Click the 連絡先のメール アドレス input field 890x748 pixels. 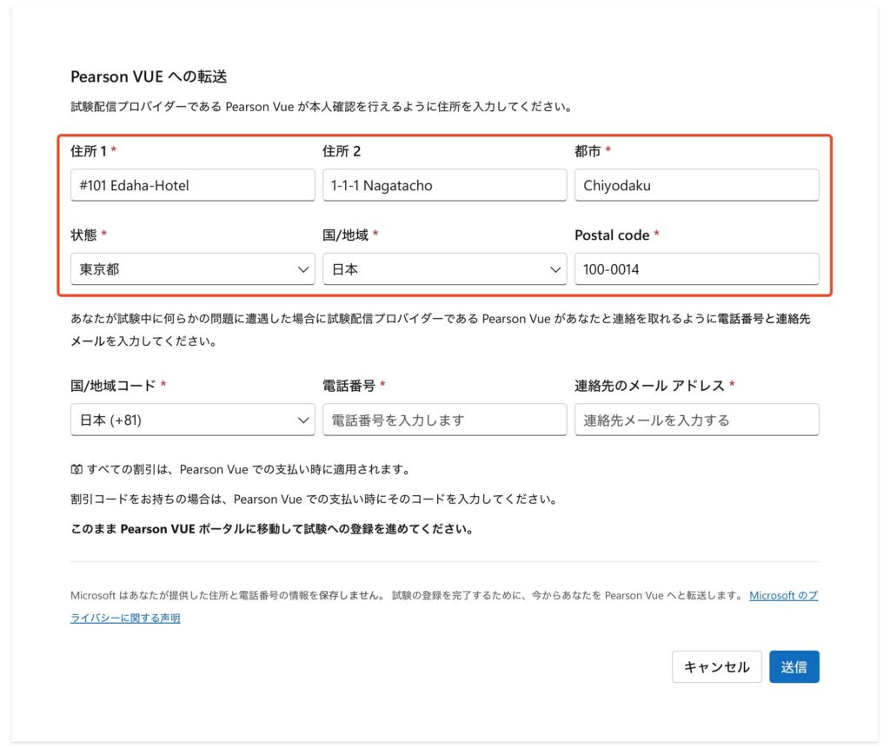click(696, 420)
